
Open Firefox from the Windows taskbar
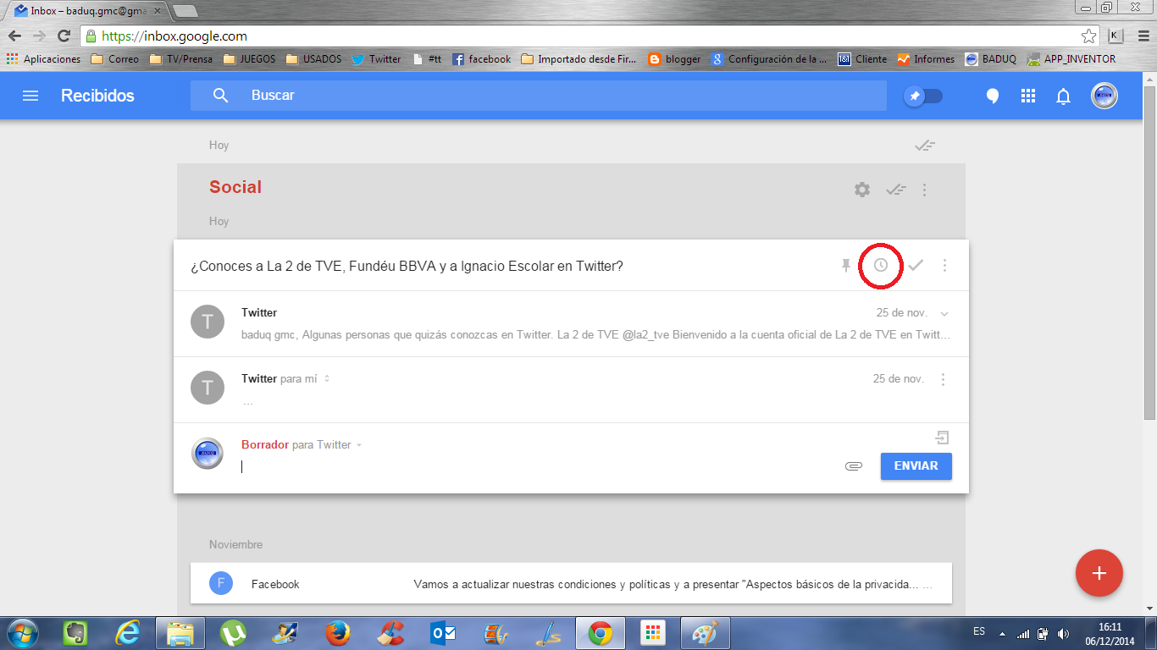[x=338, y=633]
